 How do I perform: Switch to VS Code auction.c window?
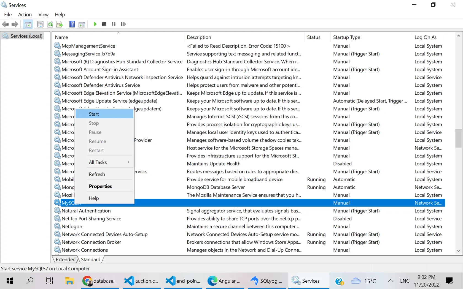tap(141, 281)
